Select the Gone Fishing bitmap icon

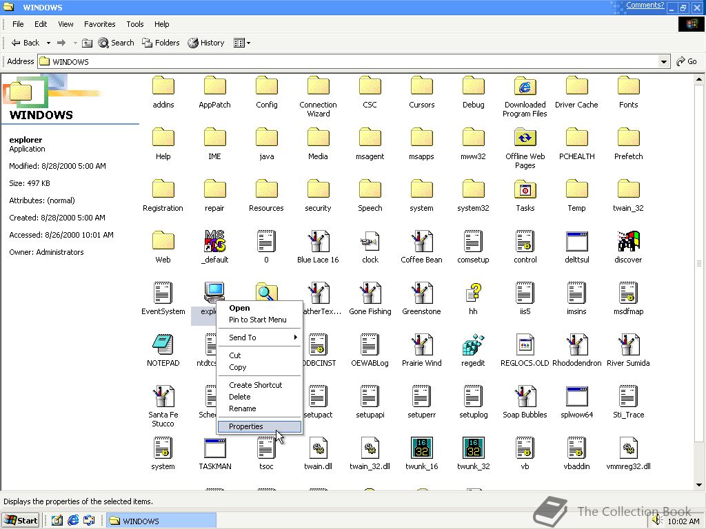pos(370,293)
